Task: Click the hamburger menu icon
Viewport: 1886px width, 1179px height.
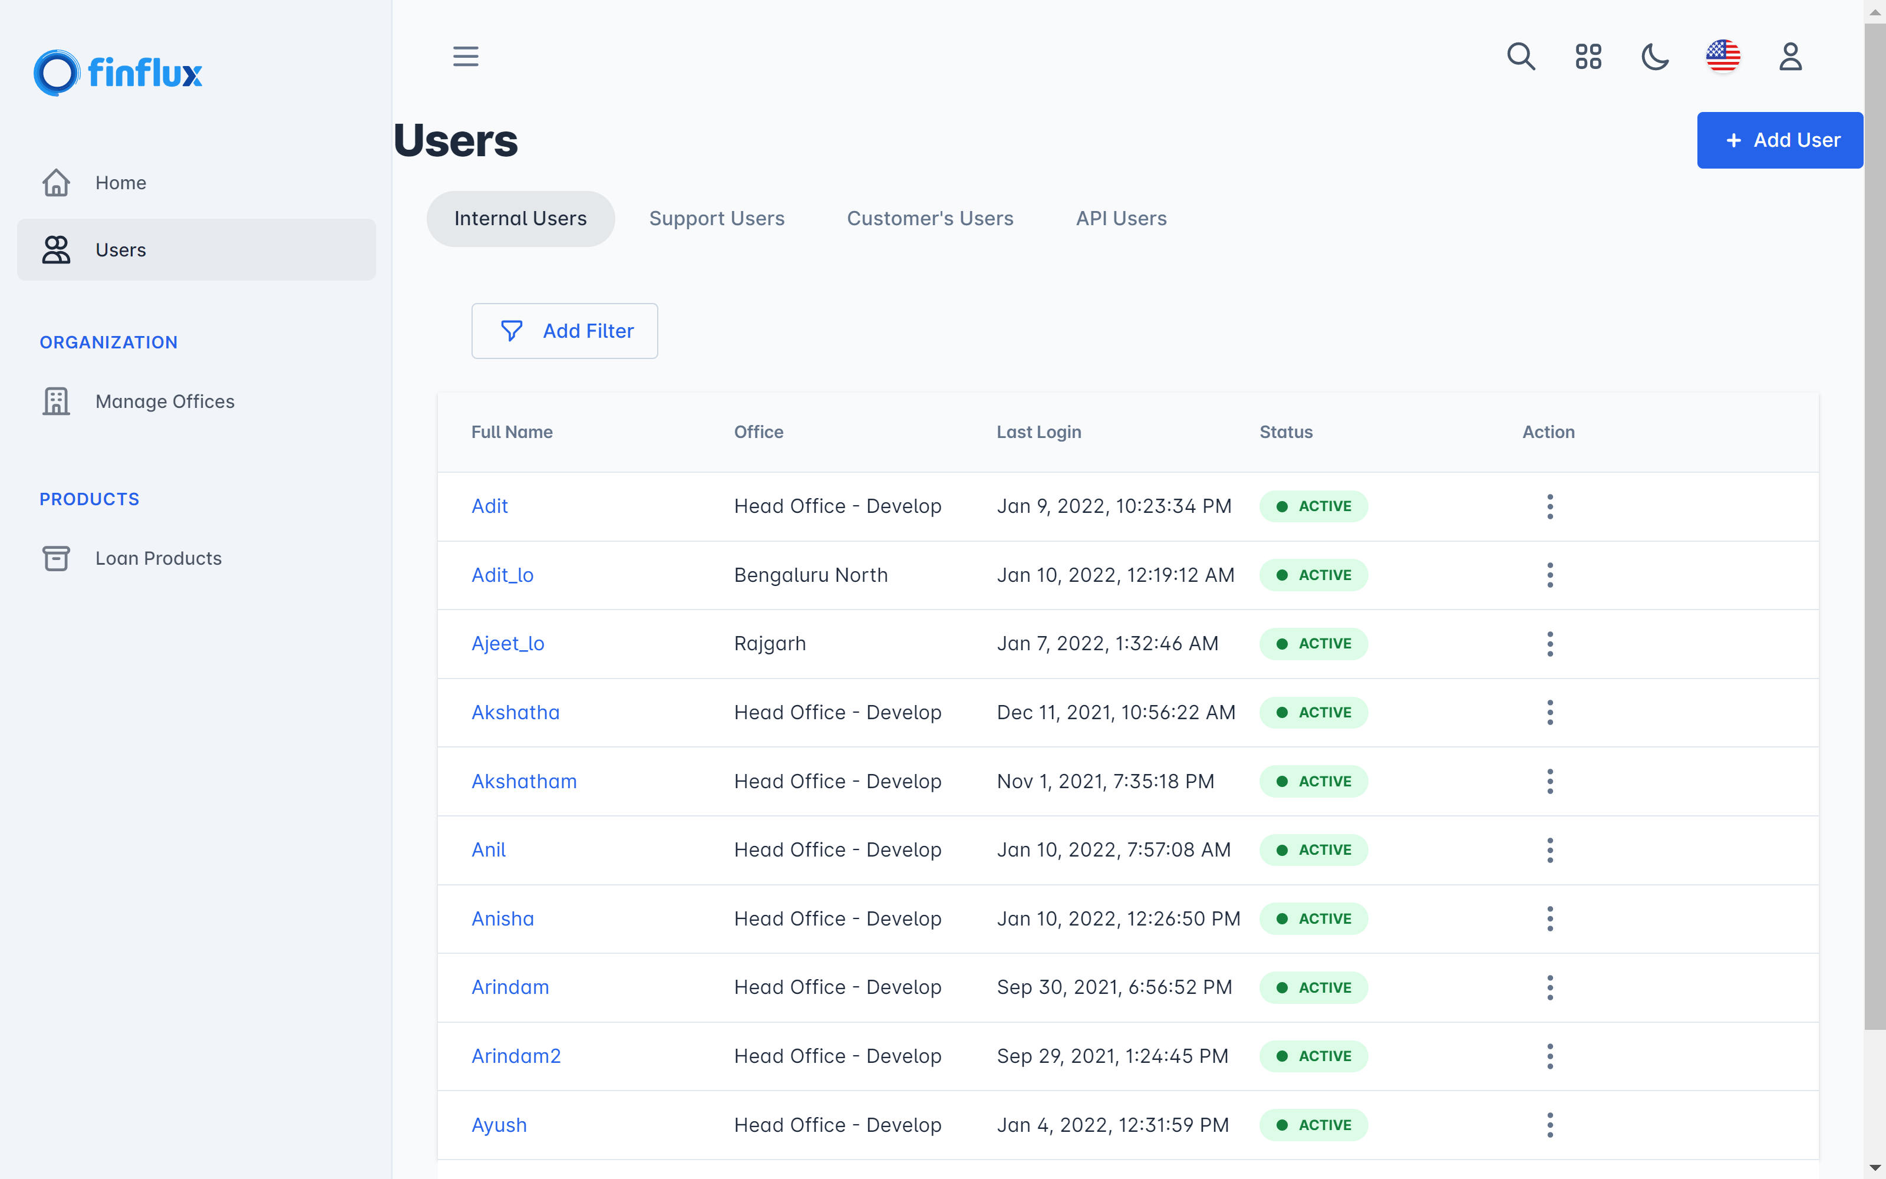Action: pyautogui.click(x=465, y=56)
